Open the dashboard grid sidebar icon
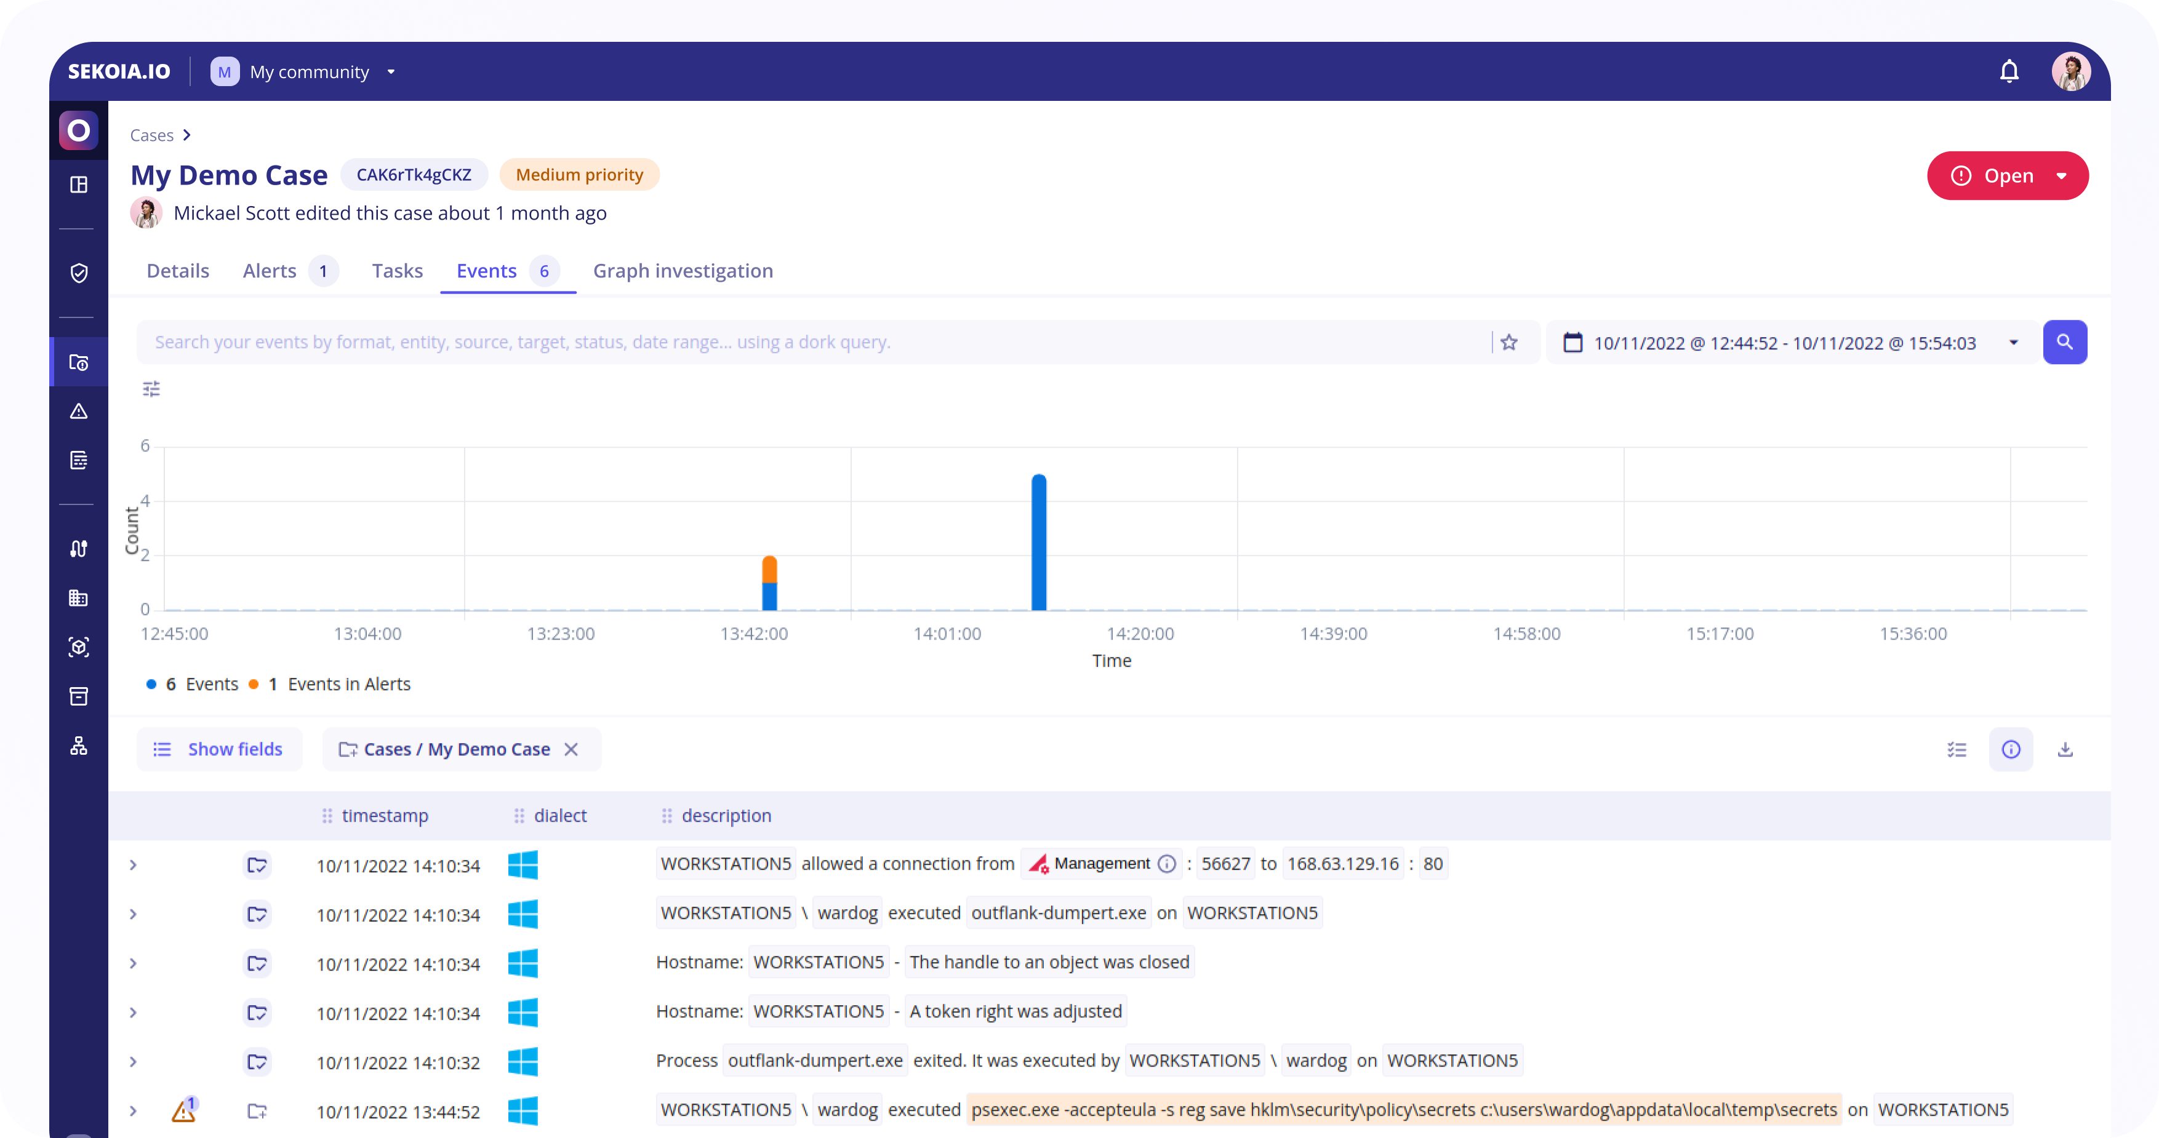 79,185
